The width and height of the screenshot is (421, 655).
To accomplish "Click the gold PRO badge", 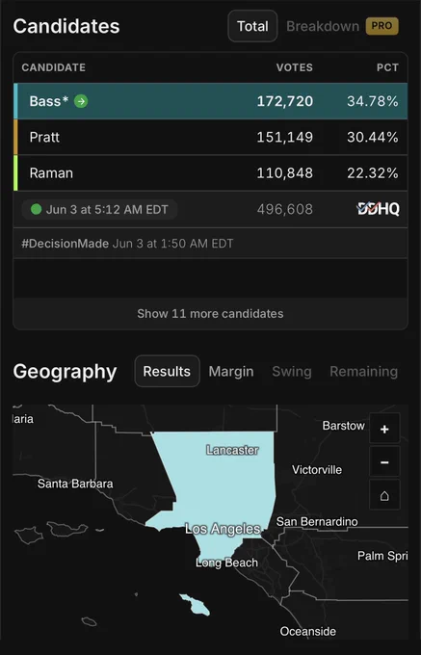I will point(382,26).
